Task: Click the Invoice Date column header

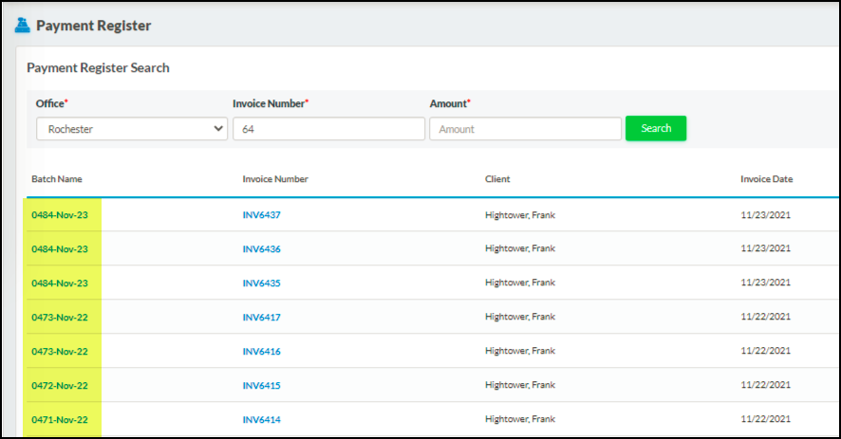Action: click(x=766, y=179)
